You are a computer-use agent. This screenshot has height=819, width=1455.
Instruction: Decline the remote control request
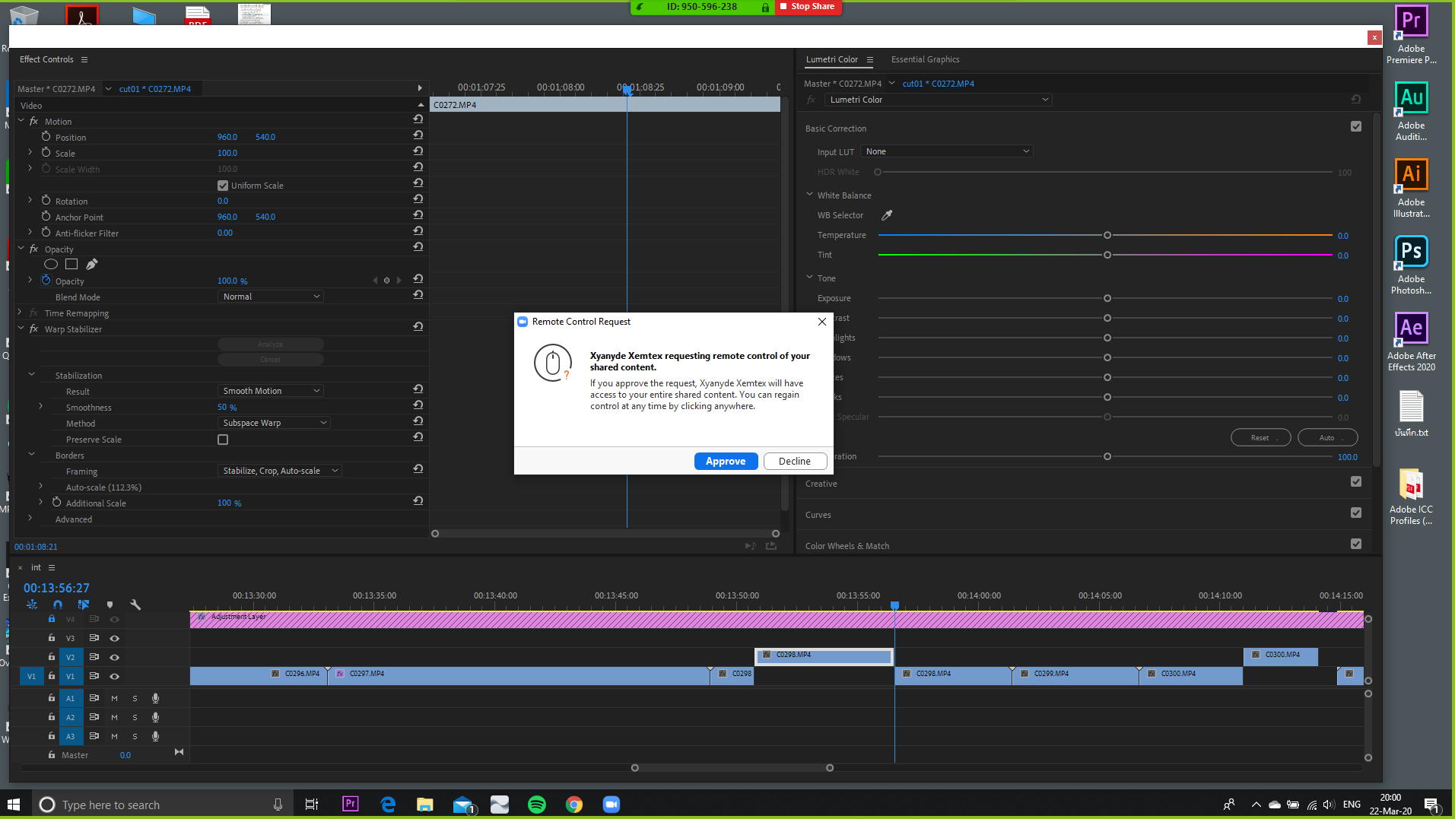(794, 461)
